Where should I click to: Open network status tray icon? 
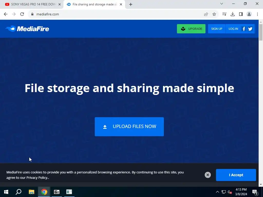coord(224,192)
